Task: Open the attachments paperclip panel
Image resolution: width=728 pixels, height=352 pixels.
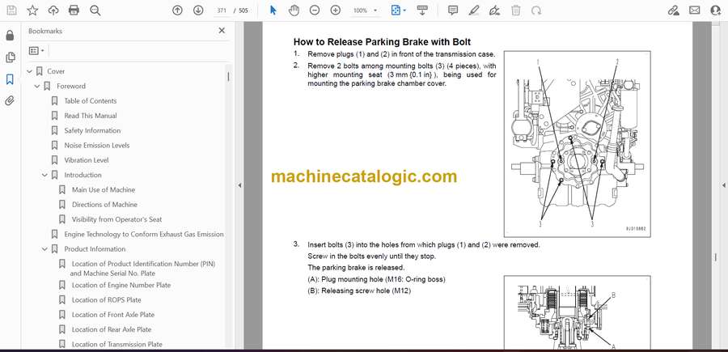Action: tap(10, 101)
